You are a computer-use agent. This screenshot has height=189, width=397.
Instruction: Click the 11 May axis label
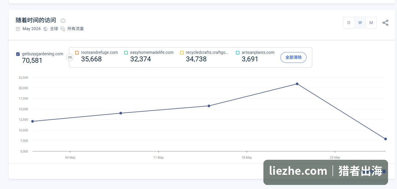point(158,157)
